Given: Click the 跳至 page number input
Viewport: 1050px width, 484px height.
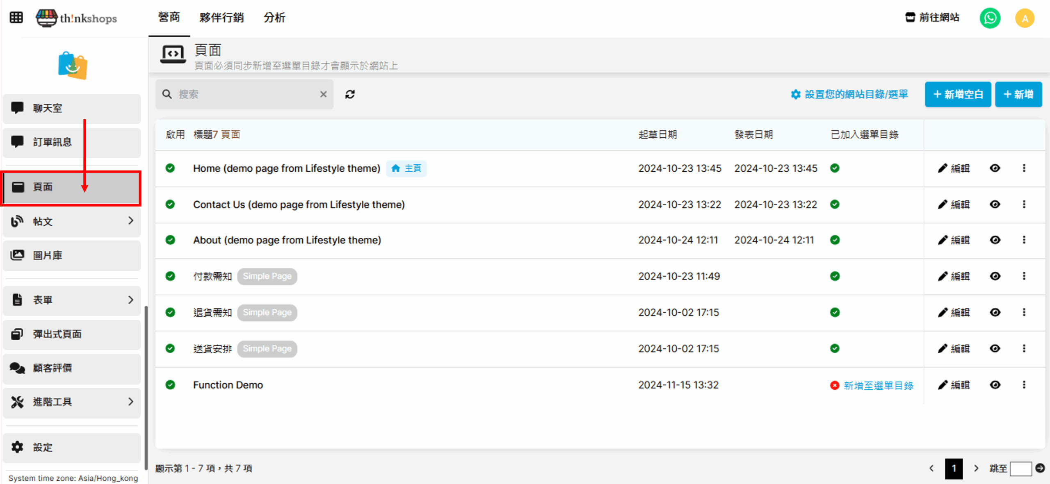Looking at the screenshot, I should click(1020, 468).
